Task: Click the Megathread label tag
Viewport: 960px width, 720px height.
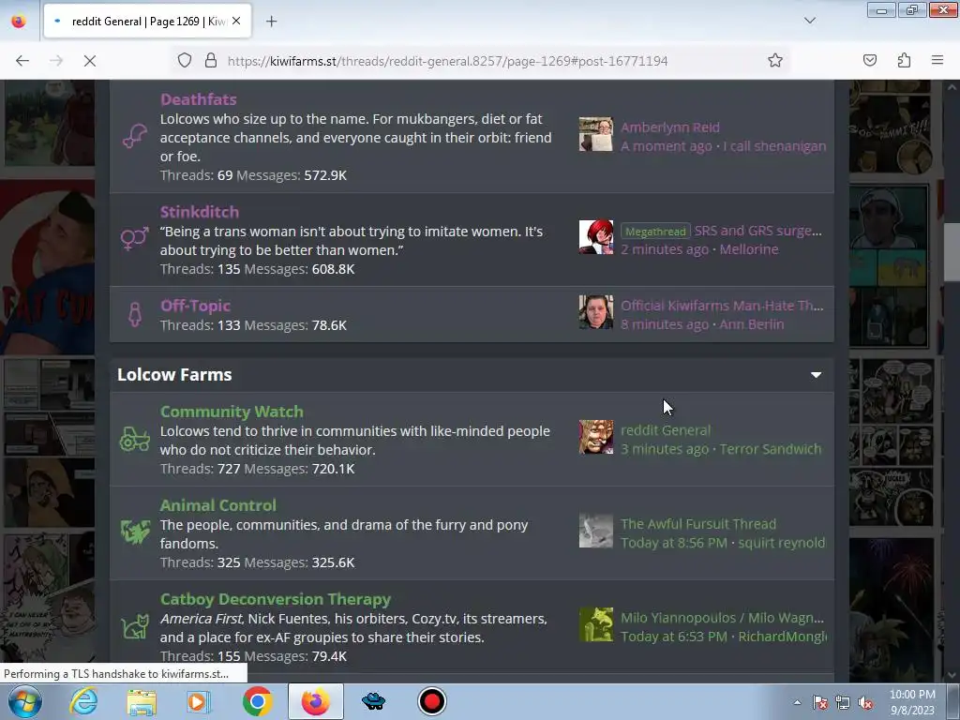Action: 655,232
